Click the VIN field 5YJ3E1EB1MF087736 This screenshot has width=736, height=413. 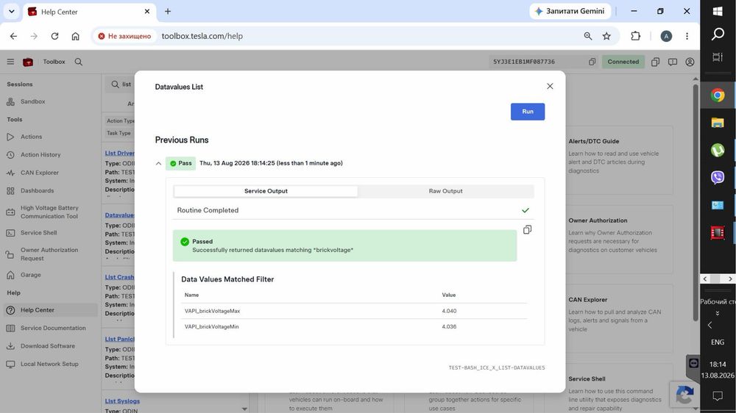[524, 62]
